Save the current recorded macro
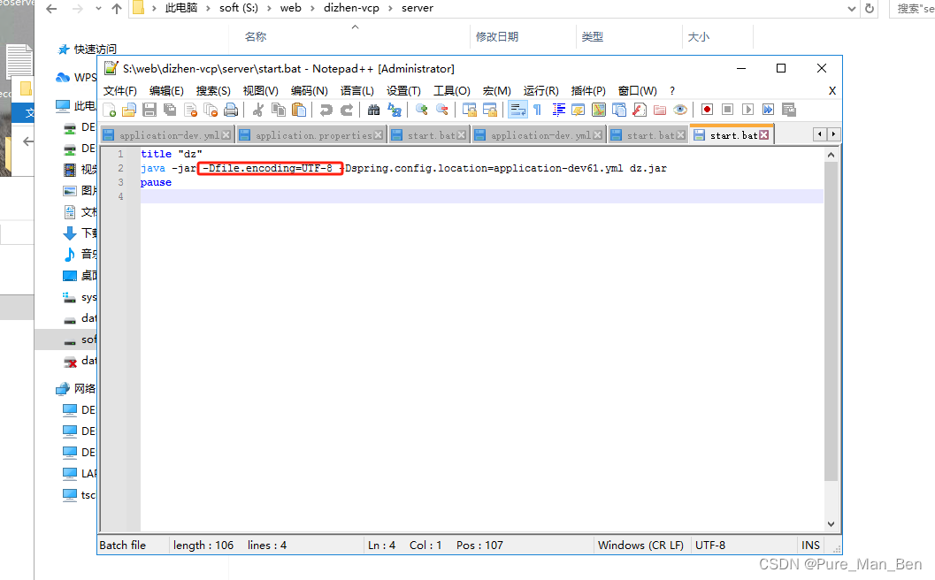 click(x=789, y=110)
